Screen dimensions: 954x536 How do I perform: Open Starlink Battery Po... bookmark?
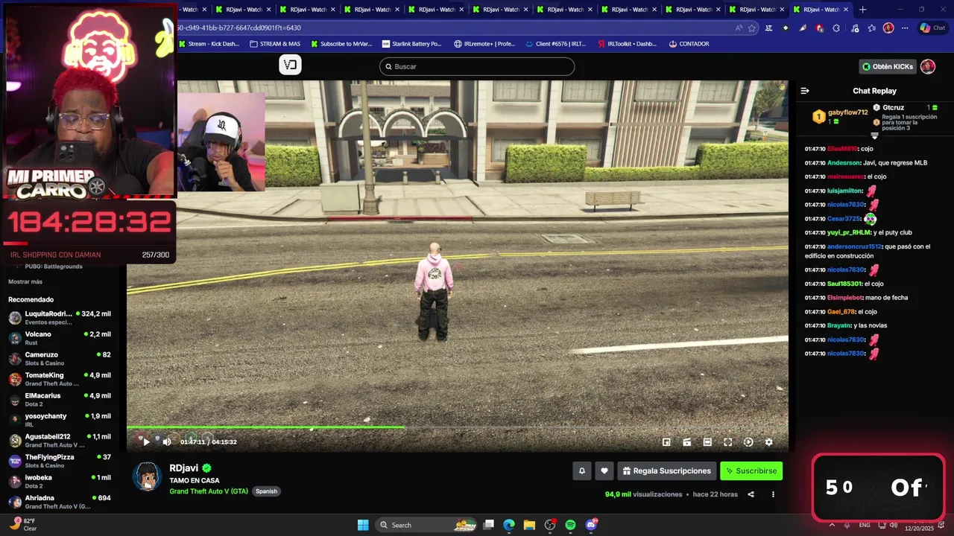pyautogui.click(x=411, y=44)
